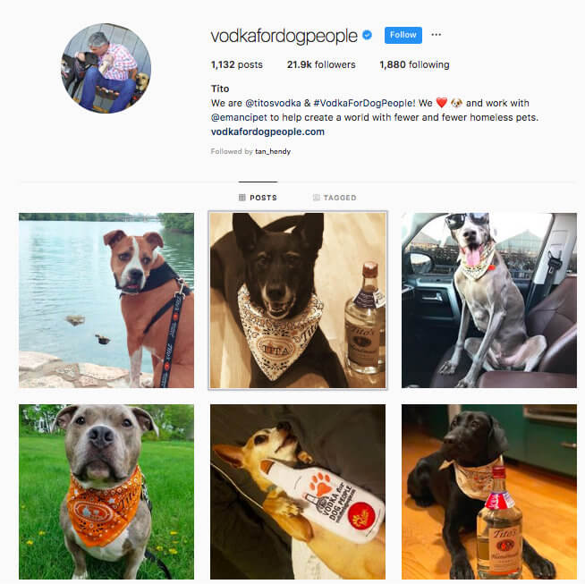Open post of black dog with bandana

click(x=298, y=300)
